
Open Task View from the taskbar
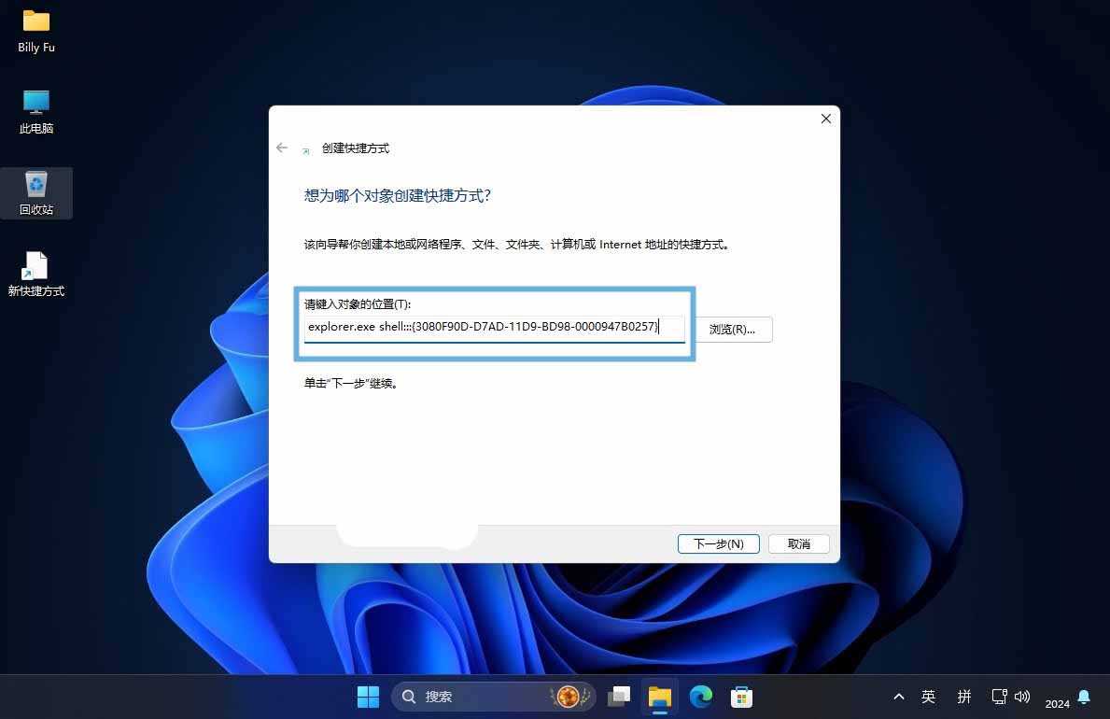pos(619,697)
